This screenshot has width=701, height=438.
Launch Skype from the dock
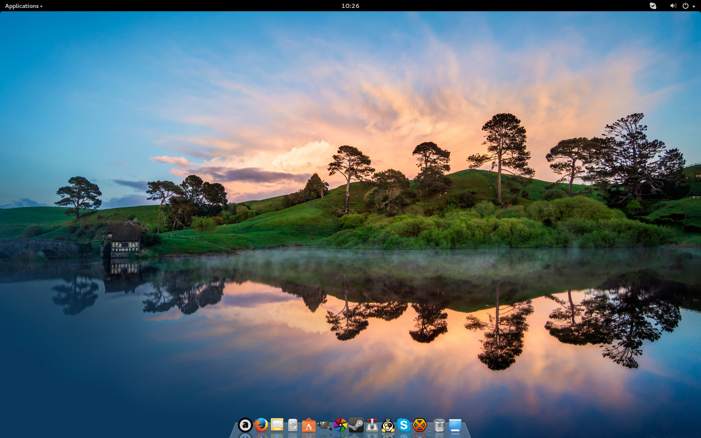(403, 425)
